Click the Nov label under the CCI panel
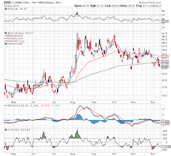This screenshot has width=171, height=156. [x=133, y=154]
